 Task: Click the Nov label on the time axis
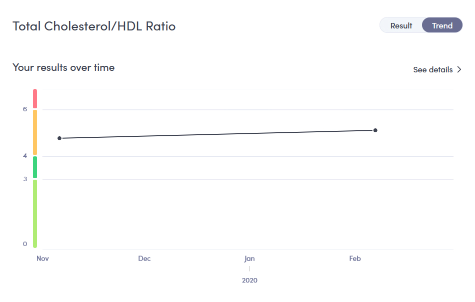[42, 259]
